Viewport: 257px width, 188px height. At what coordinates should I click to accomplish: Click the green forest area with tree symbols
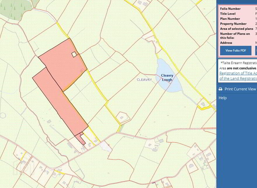[x=15, y=9]
